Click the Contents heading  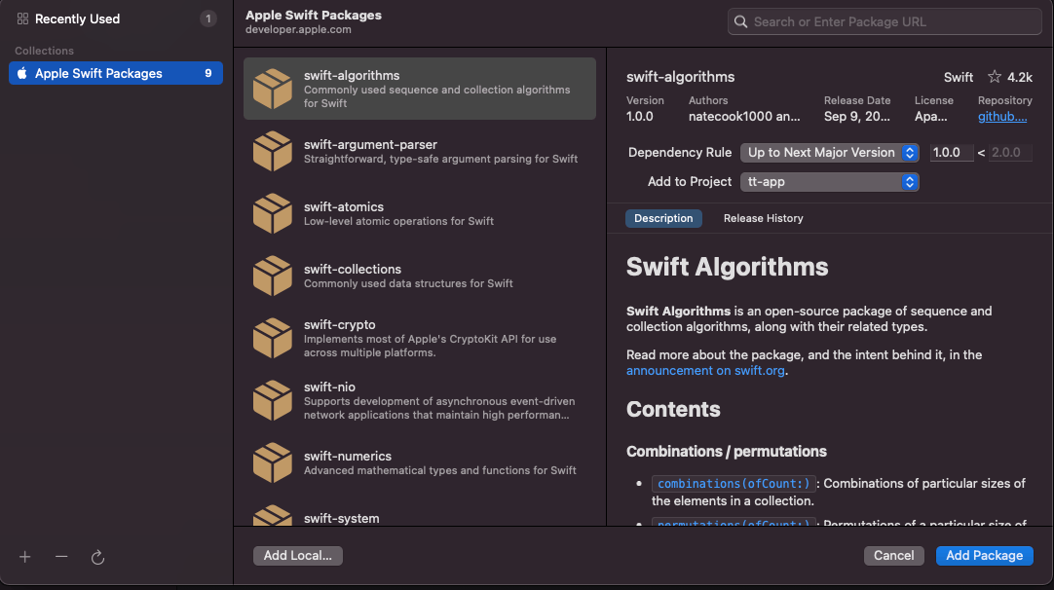point(673,409)
